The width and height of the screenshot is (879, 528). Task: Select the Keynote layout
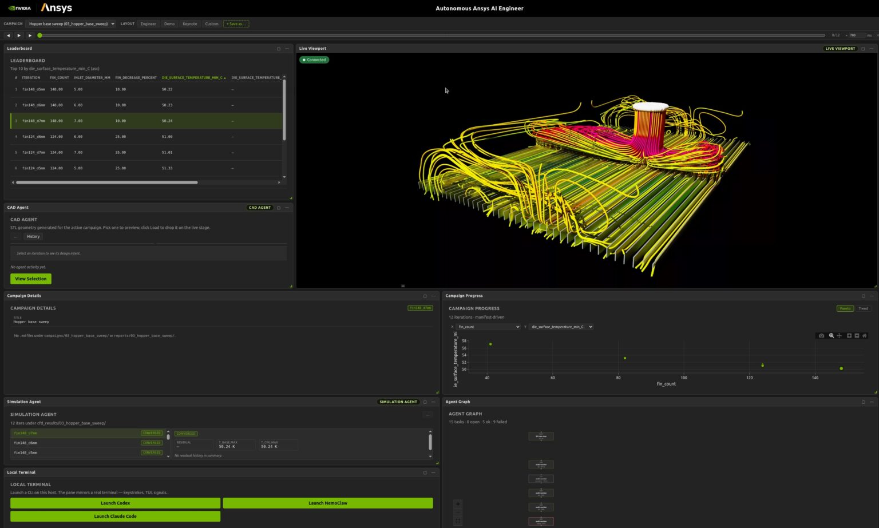(x=189, y=24)
